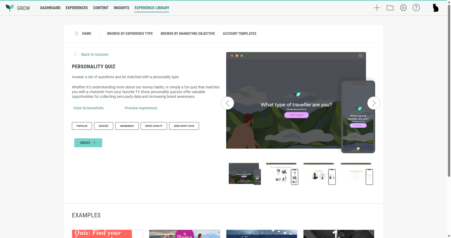
Task: Open Browse by Marketing Objective menu
Action: coord(188,33)
